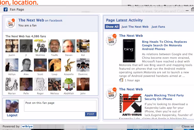Viewport: 194px width, 130px height.
Task: Open the Bing phone article image
Action: (x=129, y=51)
